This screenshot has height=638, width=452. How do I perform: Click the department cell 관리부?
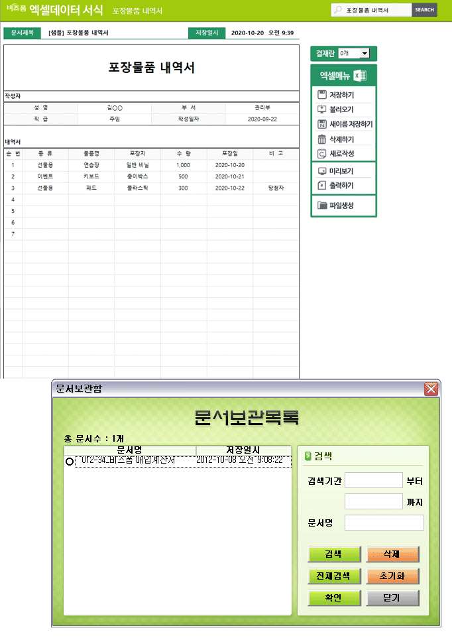pyautogui.click(x=262, y=108)
